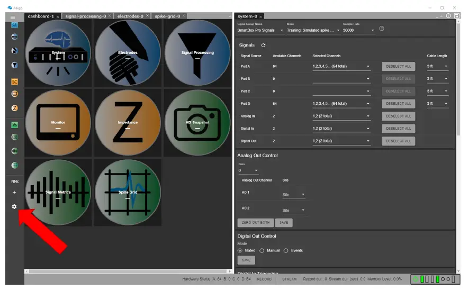468x290 pixels.
Task: Click the STREAM button in status bar
Action: point(290,279)
